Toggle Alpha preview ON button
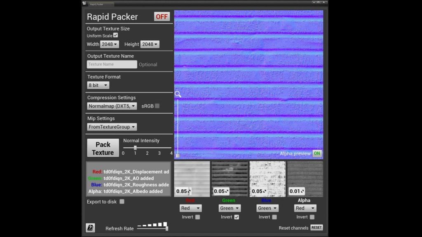The image size is (422, 237). [x=317, y=153]
